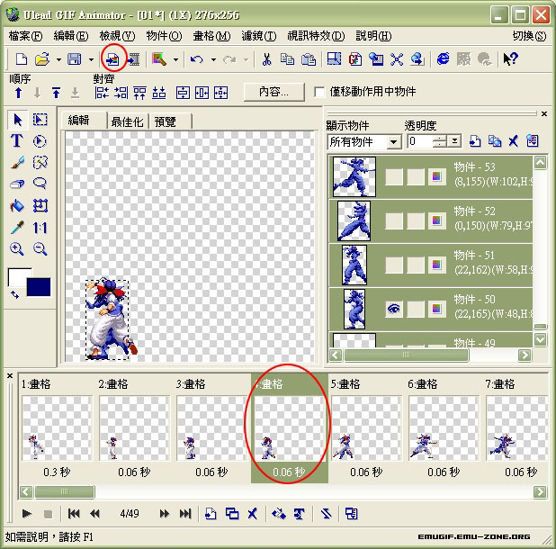The width and height of the screenshot is (556, 549).
Task: Select the Eyedropper color picker tool
Action: click(17, 228)
